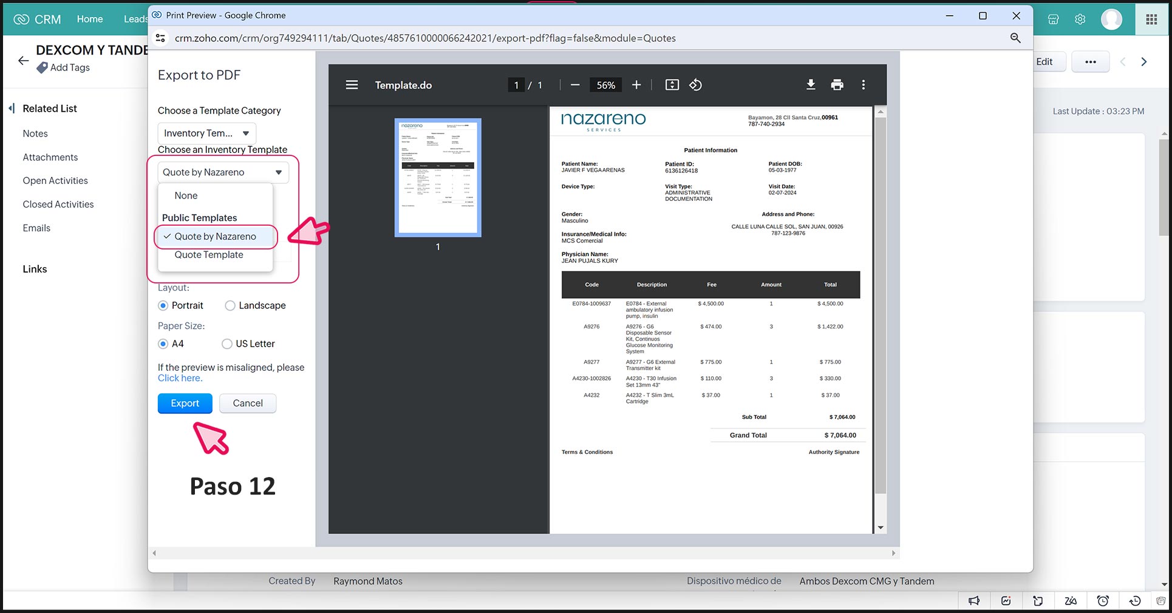Zoom out of the PDF preview

[x=575, y=85]
